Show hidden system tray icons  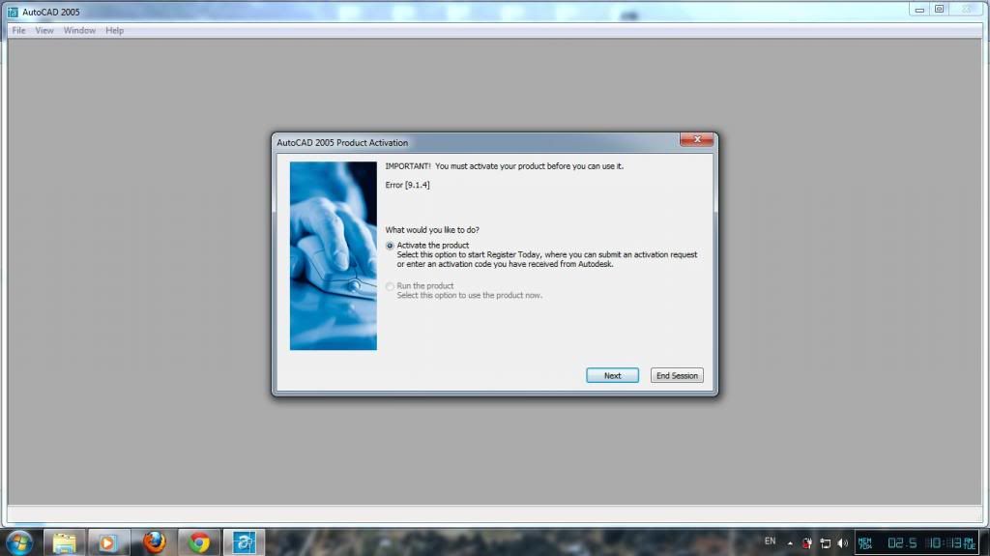point(790,542)
